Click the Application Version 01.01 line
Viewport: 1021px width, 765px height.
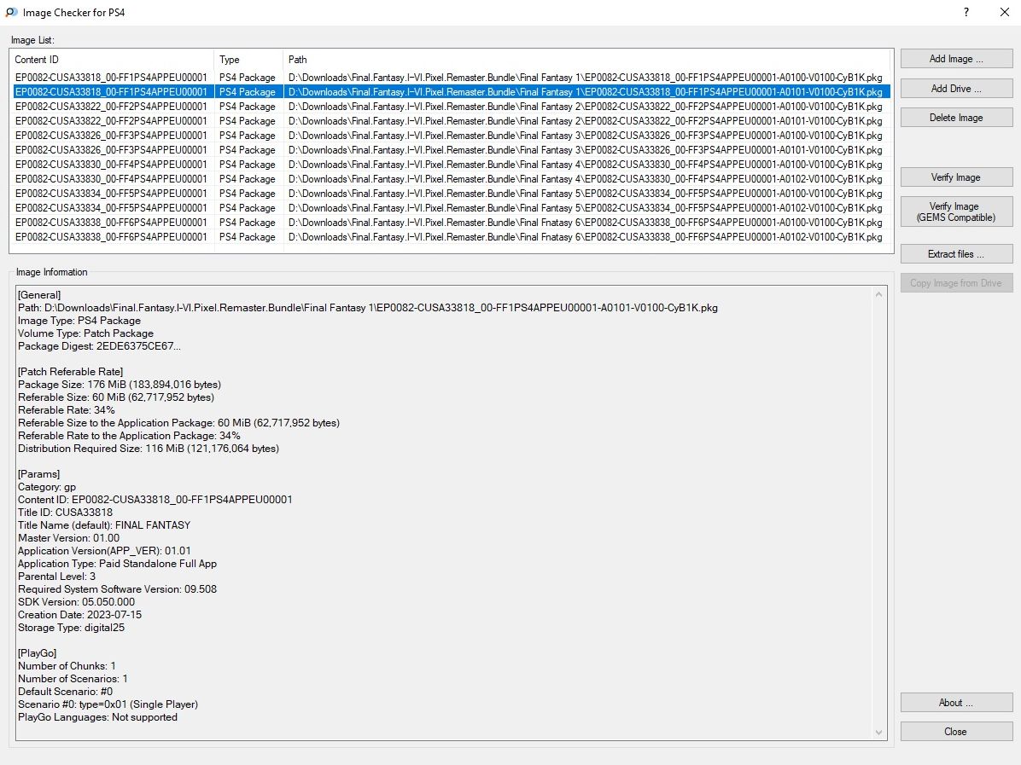[104, 550]
